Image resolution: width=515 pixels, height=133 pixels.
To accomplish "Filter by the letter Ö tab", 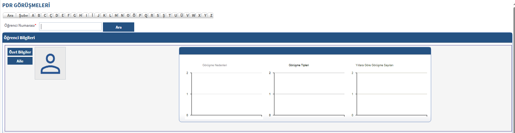I will tap(134, 16).
